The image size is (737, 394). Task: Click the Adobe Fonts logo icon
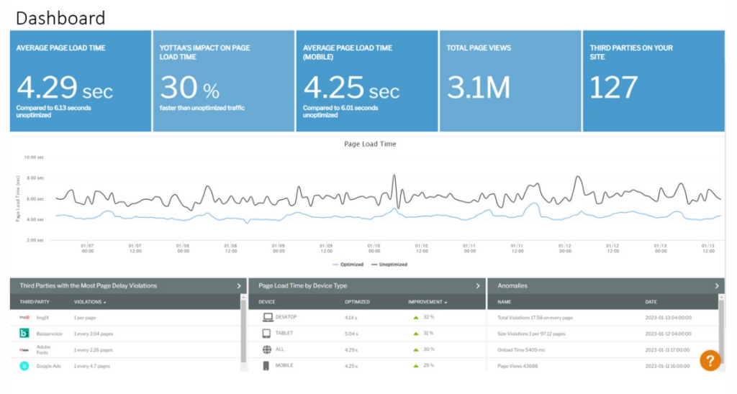click(24, 349)
